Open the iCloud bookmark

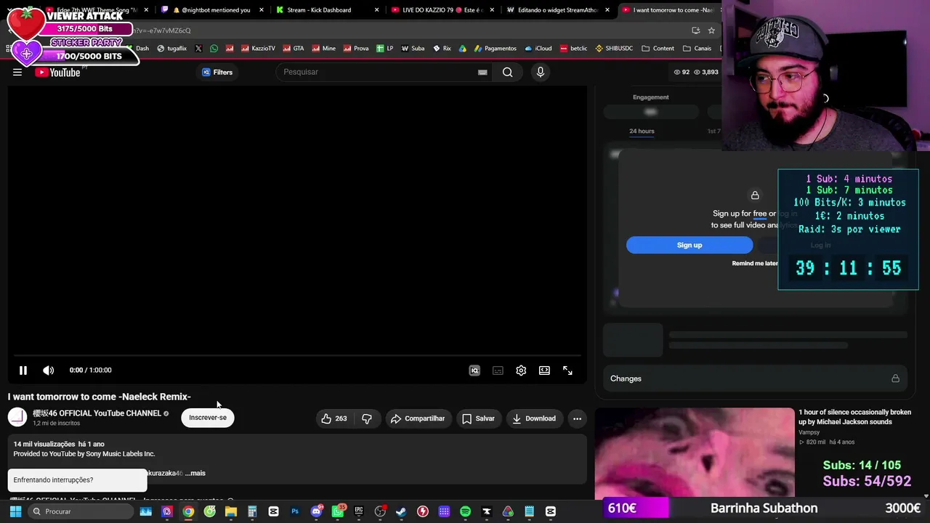point(538,49)
